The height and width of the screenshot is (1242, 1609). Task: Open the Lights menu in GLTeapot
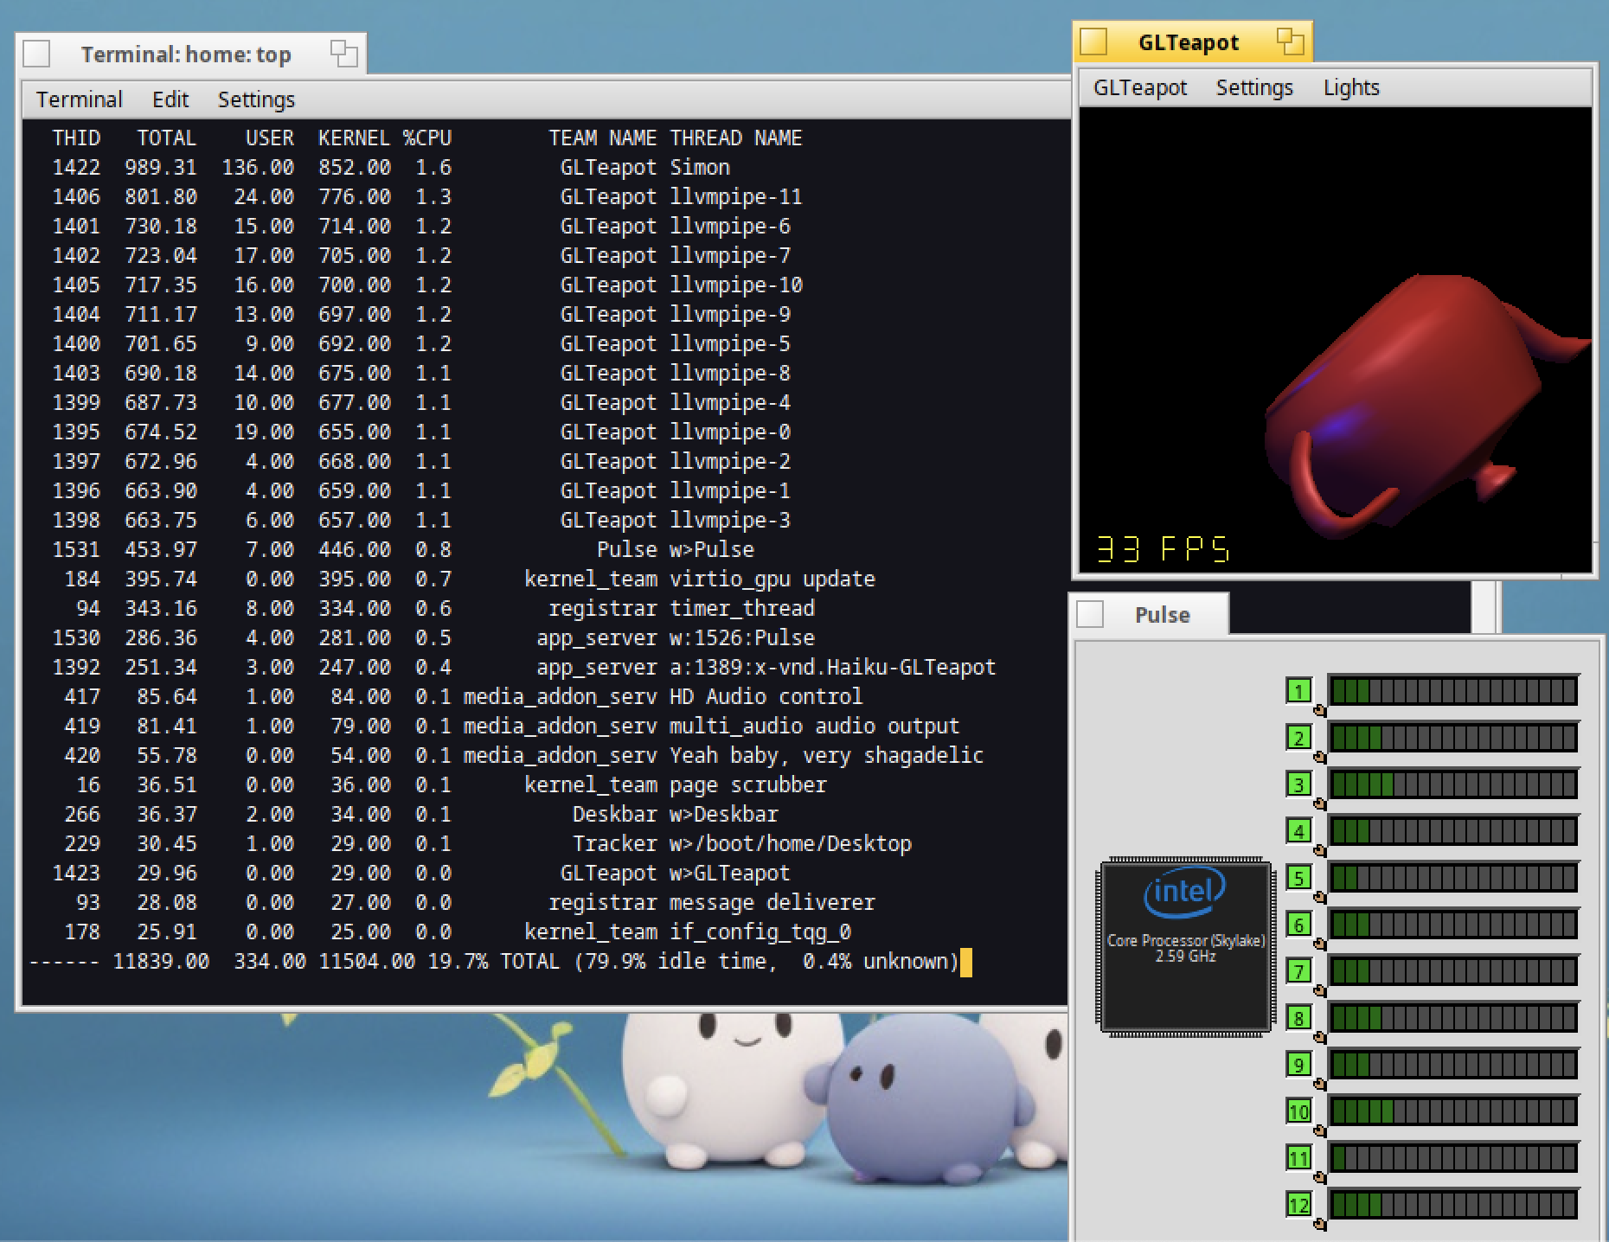(x=1351, y=87)
